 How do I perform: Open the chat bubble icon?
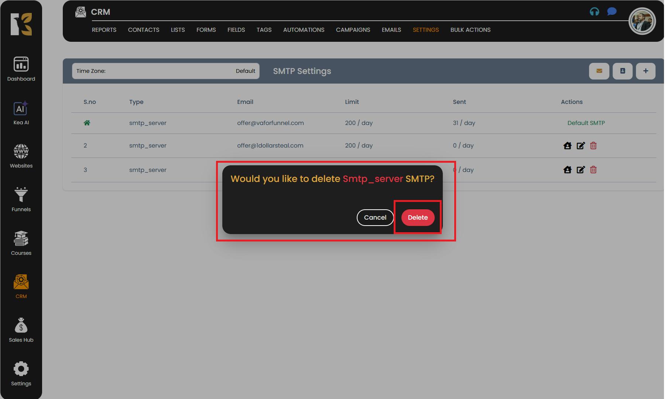tap(612, 12)
